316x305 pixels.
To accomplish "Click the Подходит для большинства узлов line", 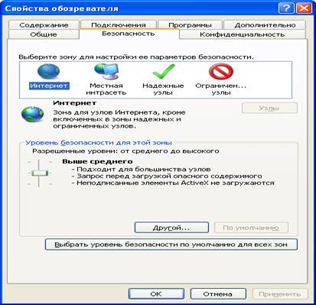I will (x=141, y=169).
